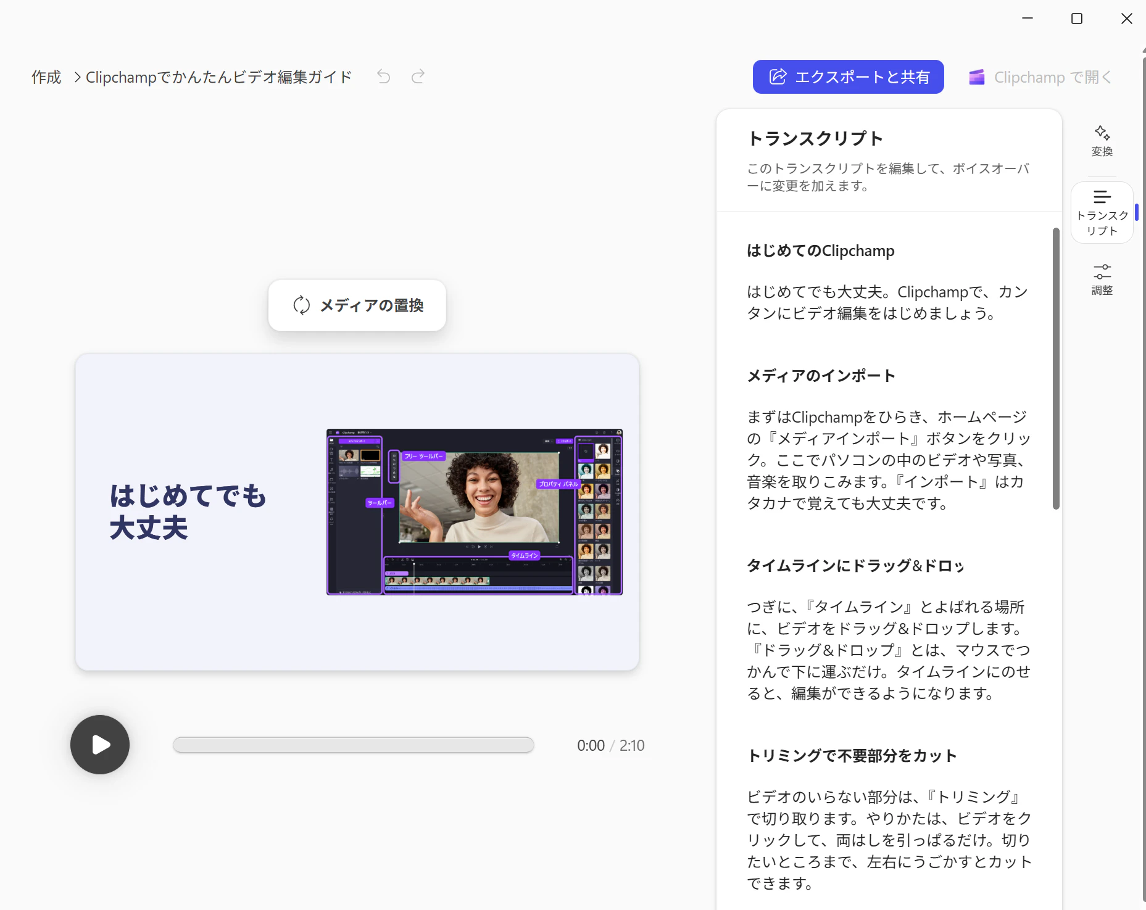This screenshot has height=910, width=1146.
Task: Click the transcript panel scrollbar
Action: pos(1056,368)
